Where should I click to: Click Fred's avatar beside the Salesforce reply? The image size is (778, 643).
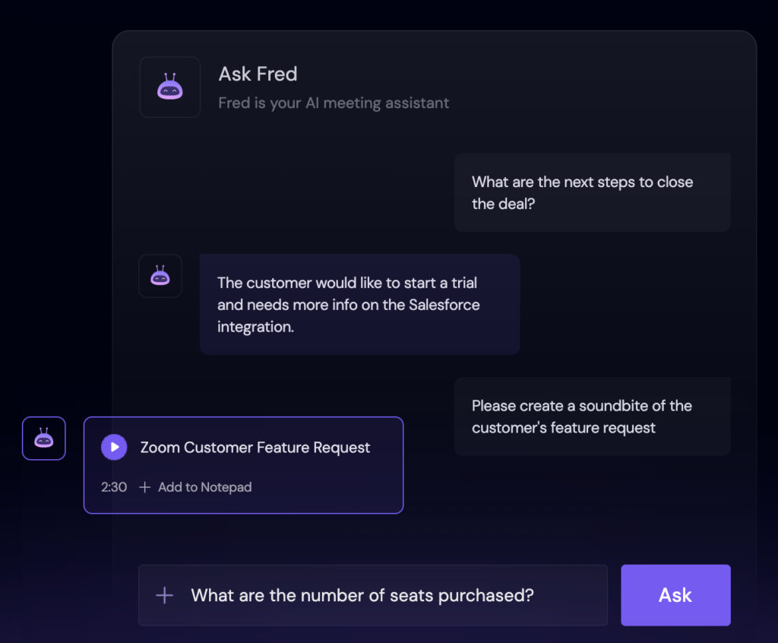(160, 276)
